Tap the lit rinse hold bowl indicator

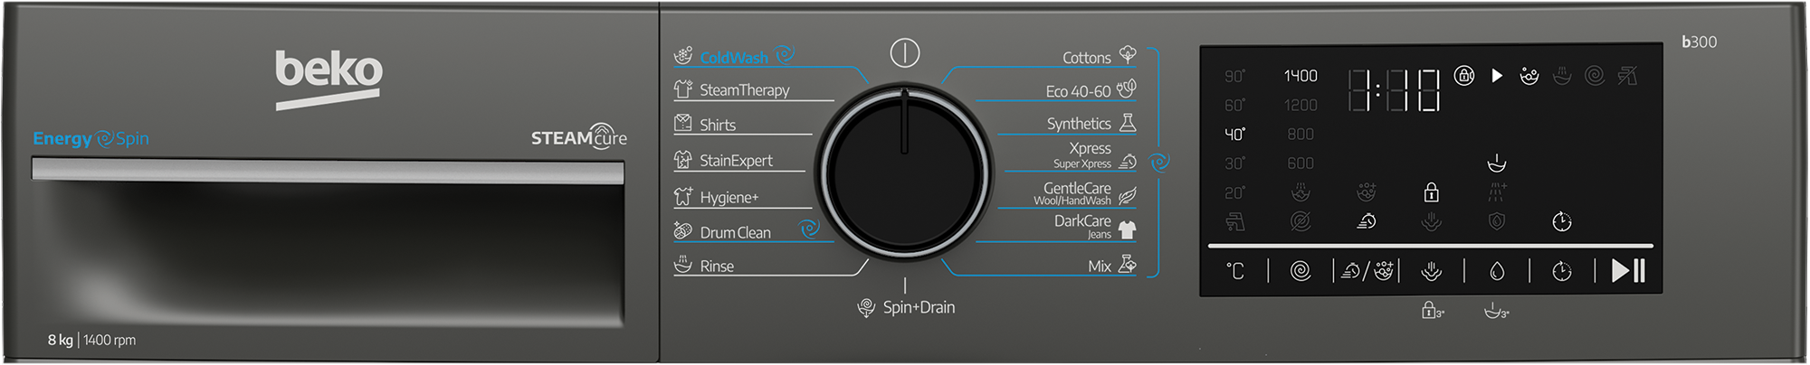point(1497,164)
